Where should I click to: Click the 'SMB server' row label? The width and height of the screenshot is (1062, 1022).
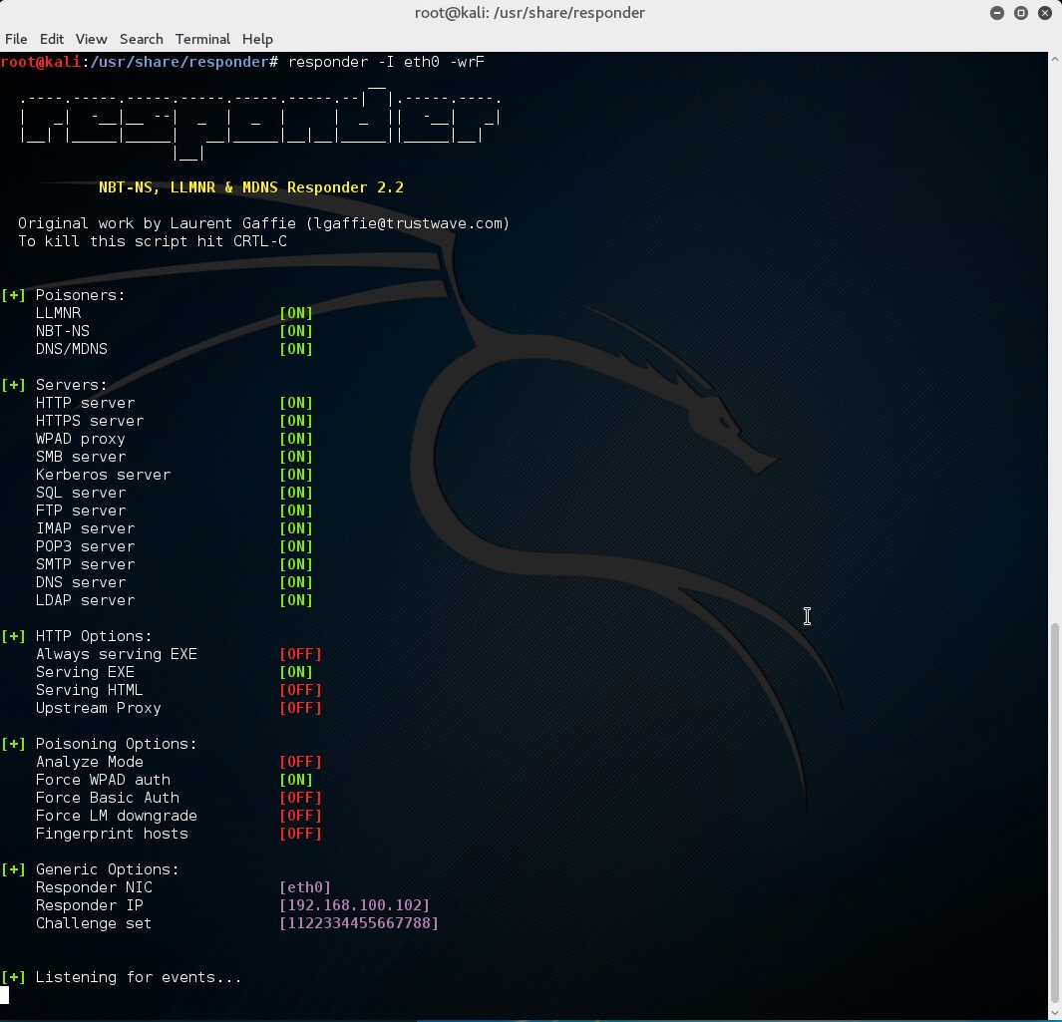[80, 457]
